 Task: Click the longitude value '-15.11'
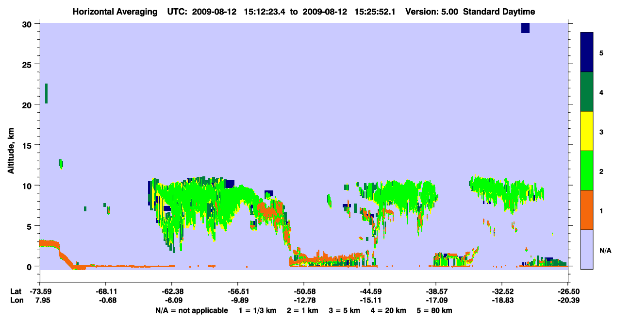tap(370, 301)
